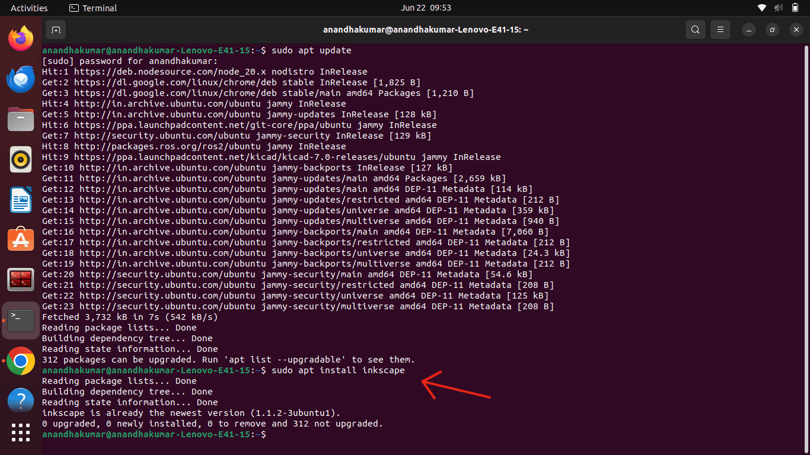Open the Activities overview
810x455 pixels.
[x=29, y=8]
